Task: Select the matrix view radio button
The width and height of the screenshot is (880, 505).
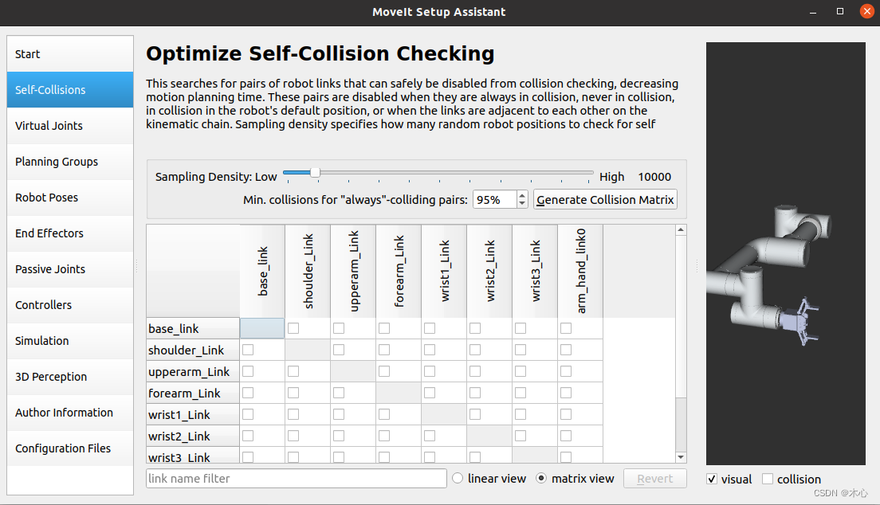Action: pyautogui.click(x=541, y=478)
